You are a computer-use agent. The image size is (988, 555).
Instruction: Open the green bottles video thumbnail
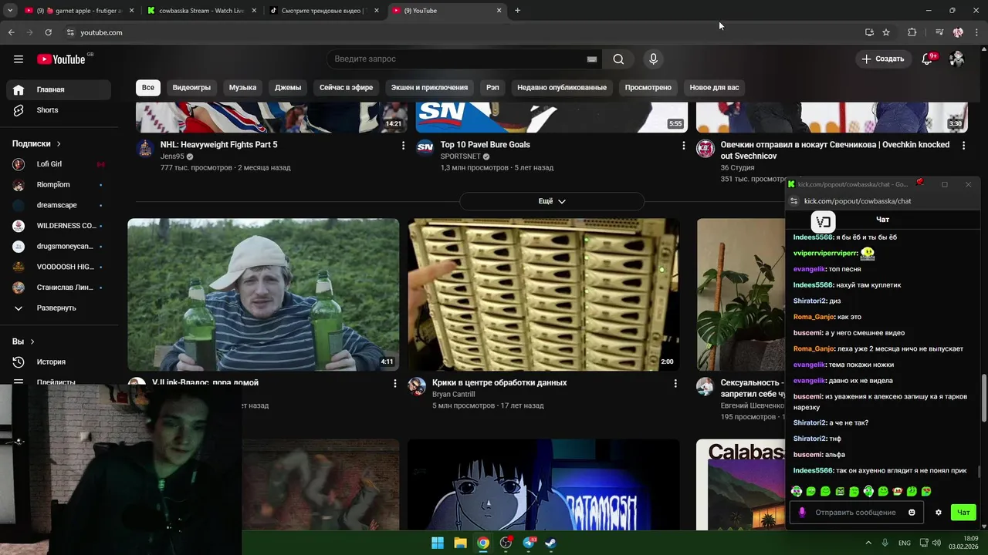(x=263, y=294)
